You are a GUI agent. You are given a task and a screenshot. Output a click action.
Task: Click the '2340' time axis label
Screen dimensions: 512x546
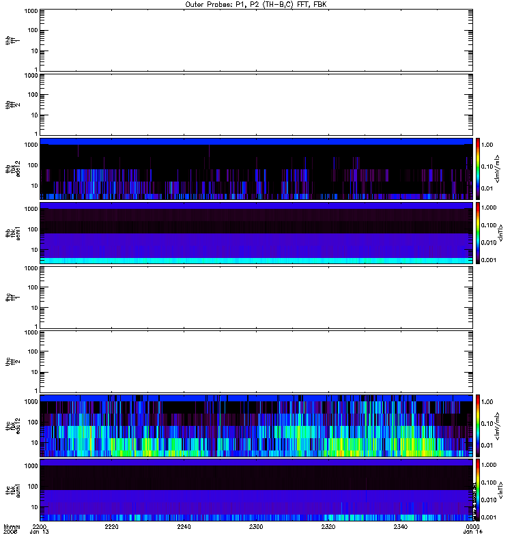click(401, 526)
